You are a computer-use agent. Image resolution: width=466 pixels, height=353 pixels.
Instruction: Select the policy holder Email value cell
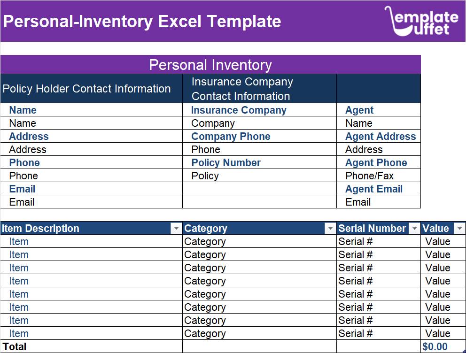[x=91, y=202]
